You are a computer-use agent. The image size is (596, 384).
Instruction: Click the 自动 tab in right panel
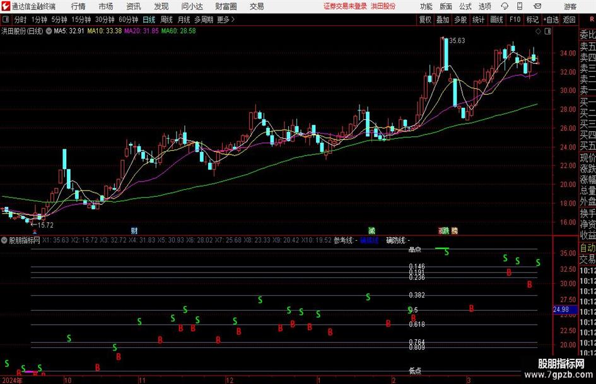tap(588, 248)
